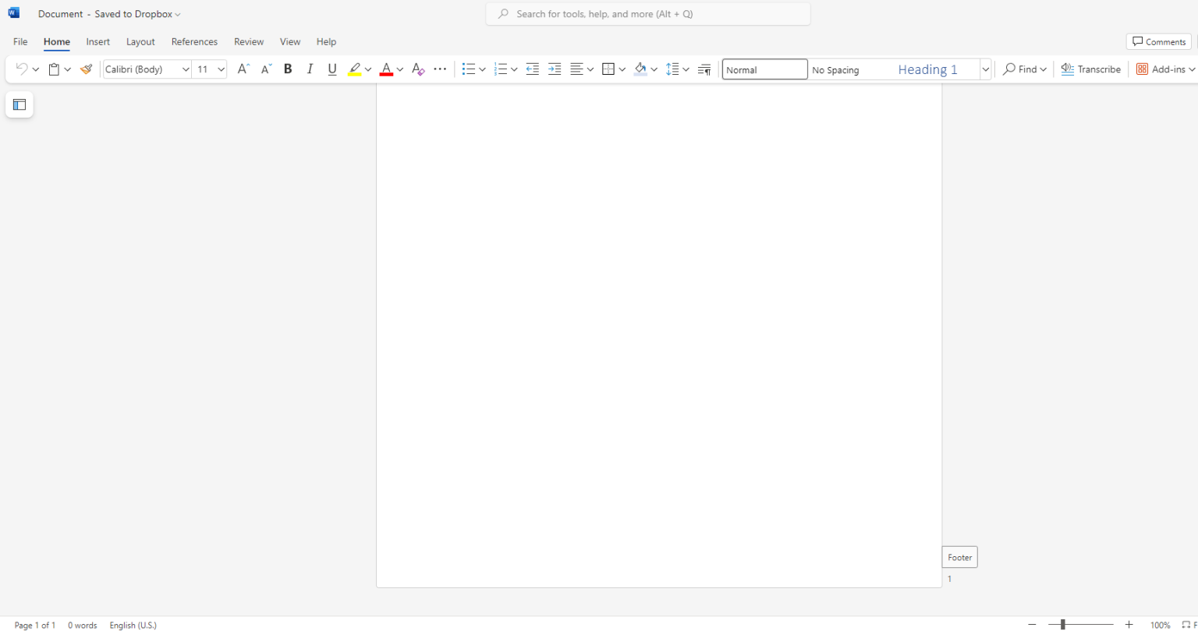This screenshot has width=1198, height=631.
Task: Zoom out with minus icon
Action: click(1032, 625)
